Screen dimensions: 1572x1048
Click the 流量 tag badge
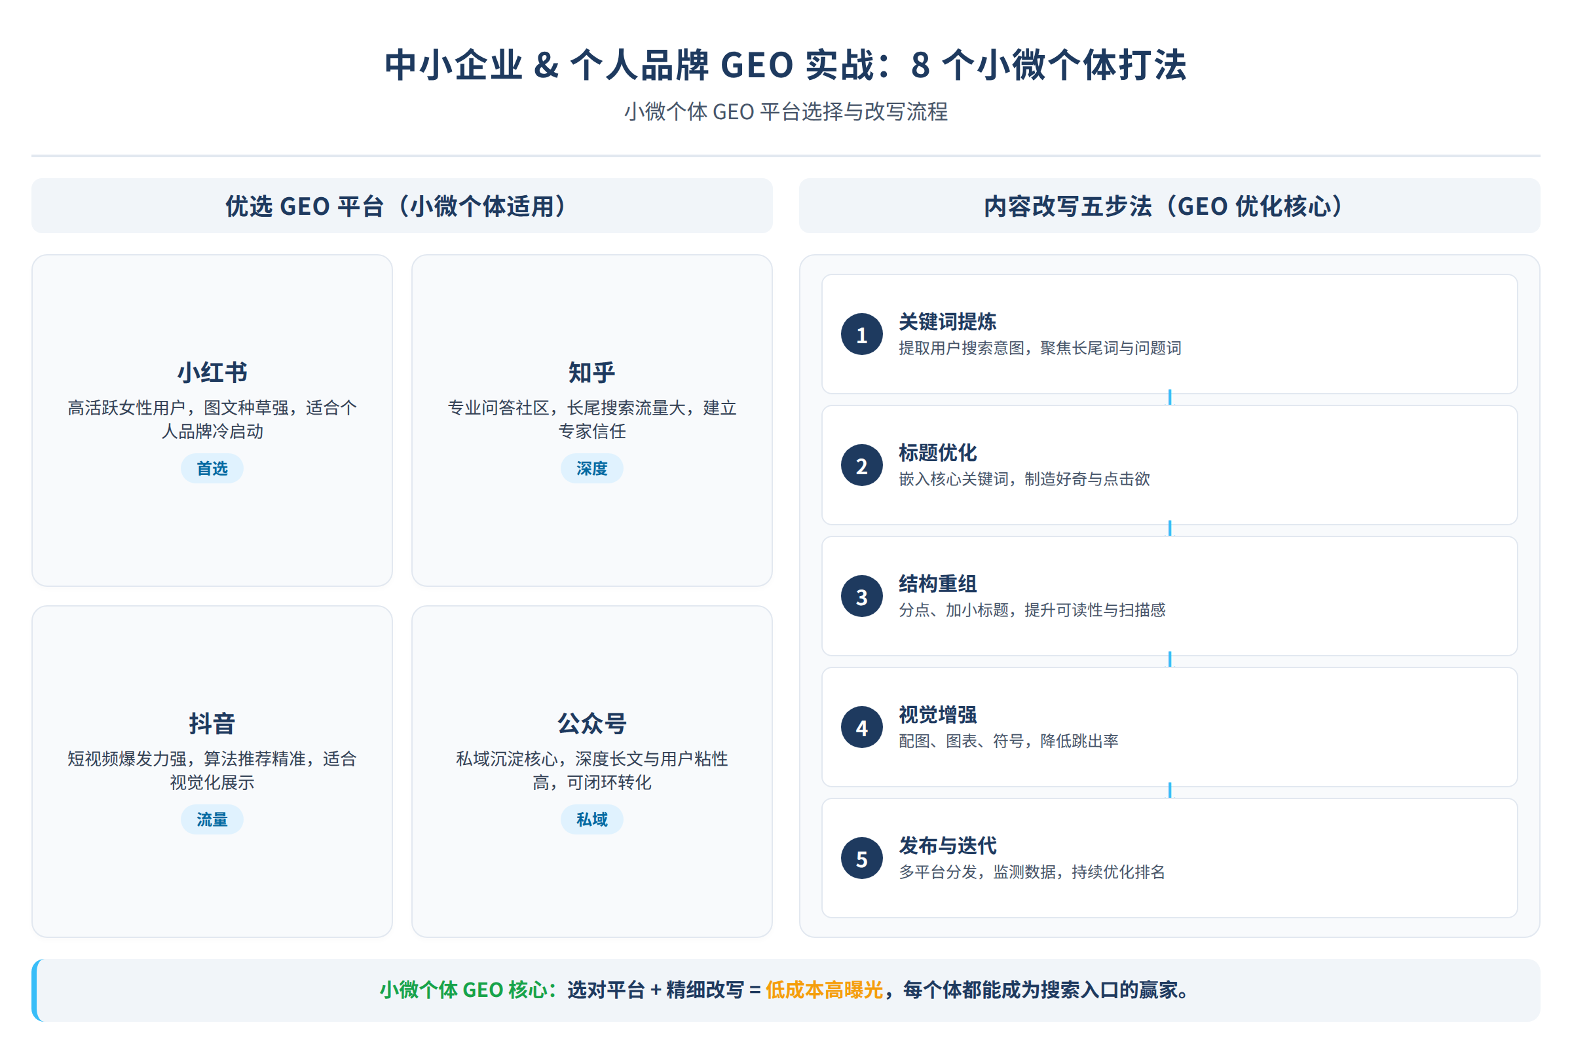[212, 819]
